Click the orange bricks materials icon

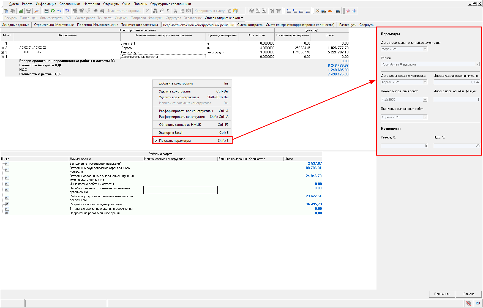click(x=330, y=11)
